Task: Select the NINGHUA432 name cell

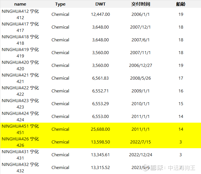Action: pos(20,168)
